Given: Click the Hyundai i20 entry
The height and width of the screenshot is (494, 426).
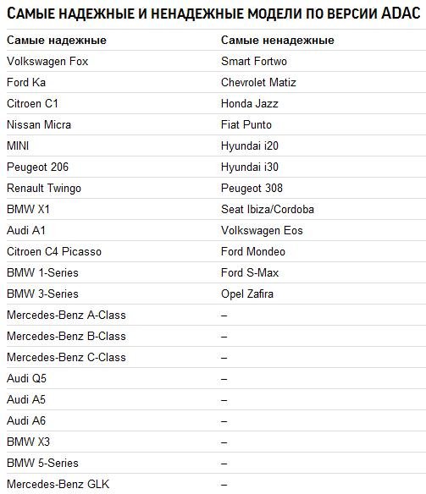Looking at the screenshot, I should tap(250, 145).
